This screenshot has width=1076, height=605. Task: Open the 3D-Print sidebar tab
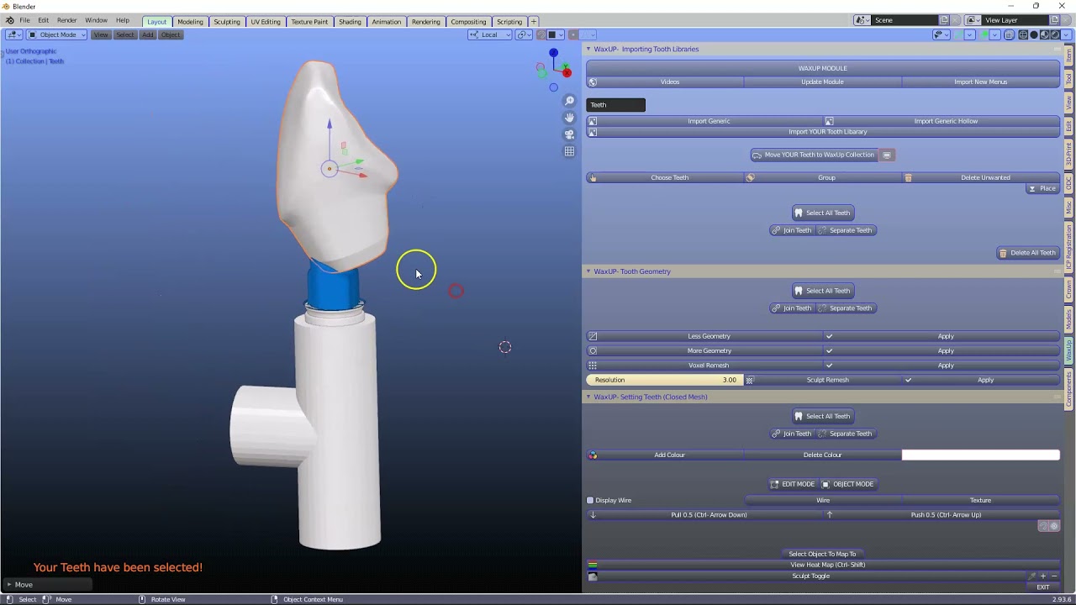point(1069,155)
